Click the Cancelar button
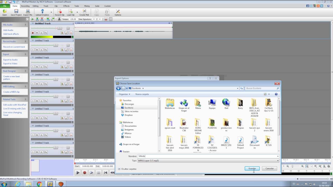 (270, 169)
